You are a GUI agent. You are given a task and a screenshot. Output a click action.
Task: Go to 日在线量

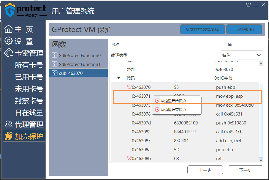point(29,113)
